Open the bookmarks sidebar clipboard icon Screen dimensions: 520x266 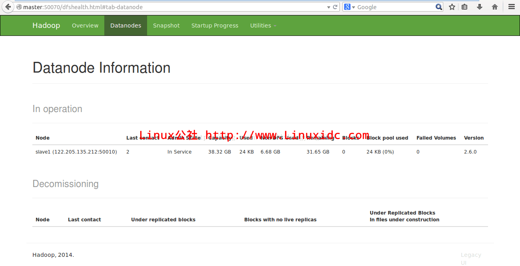[465, 7]
